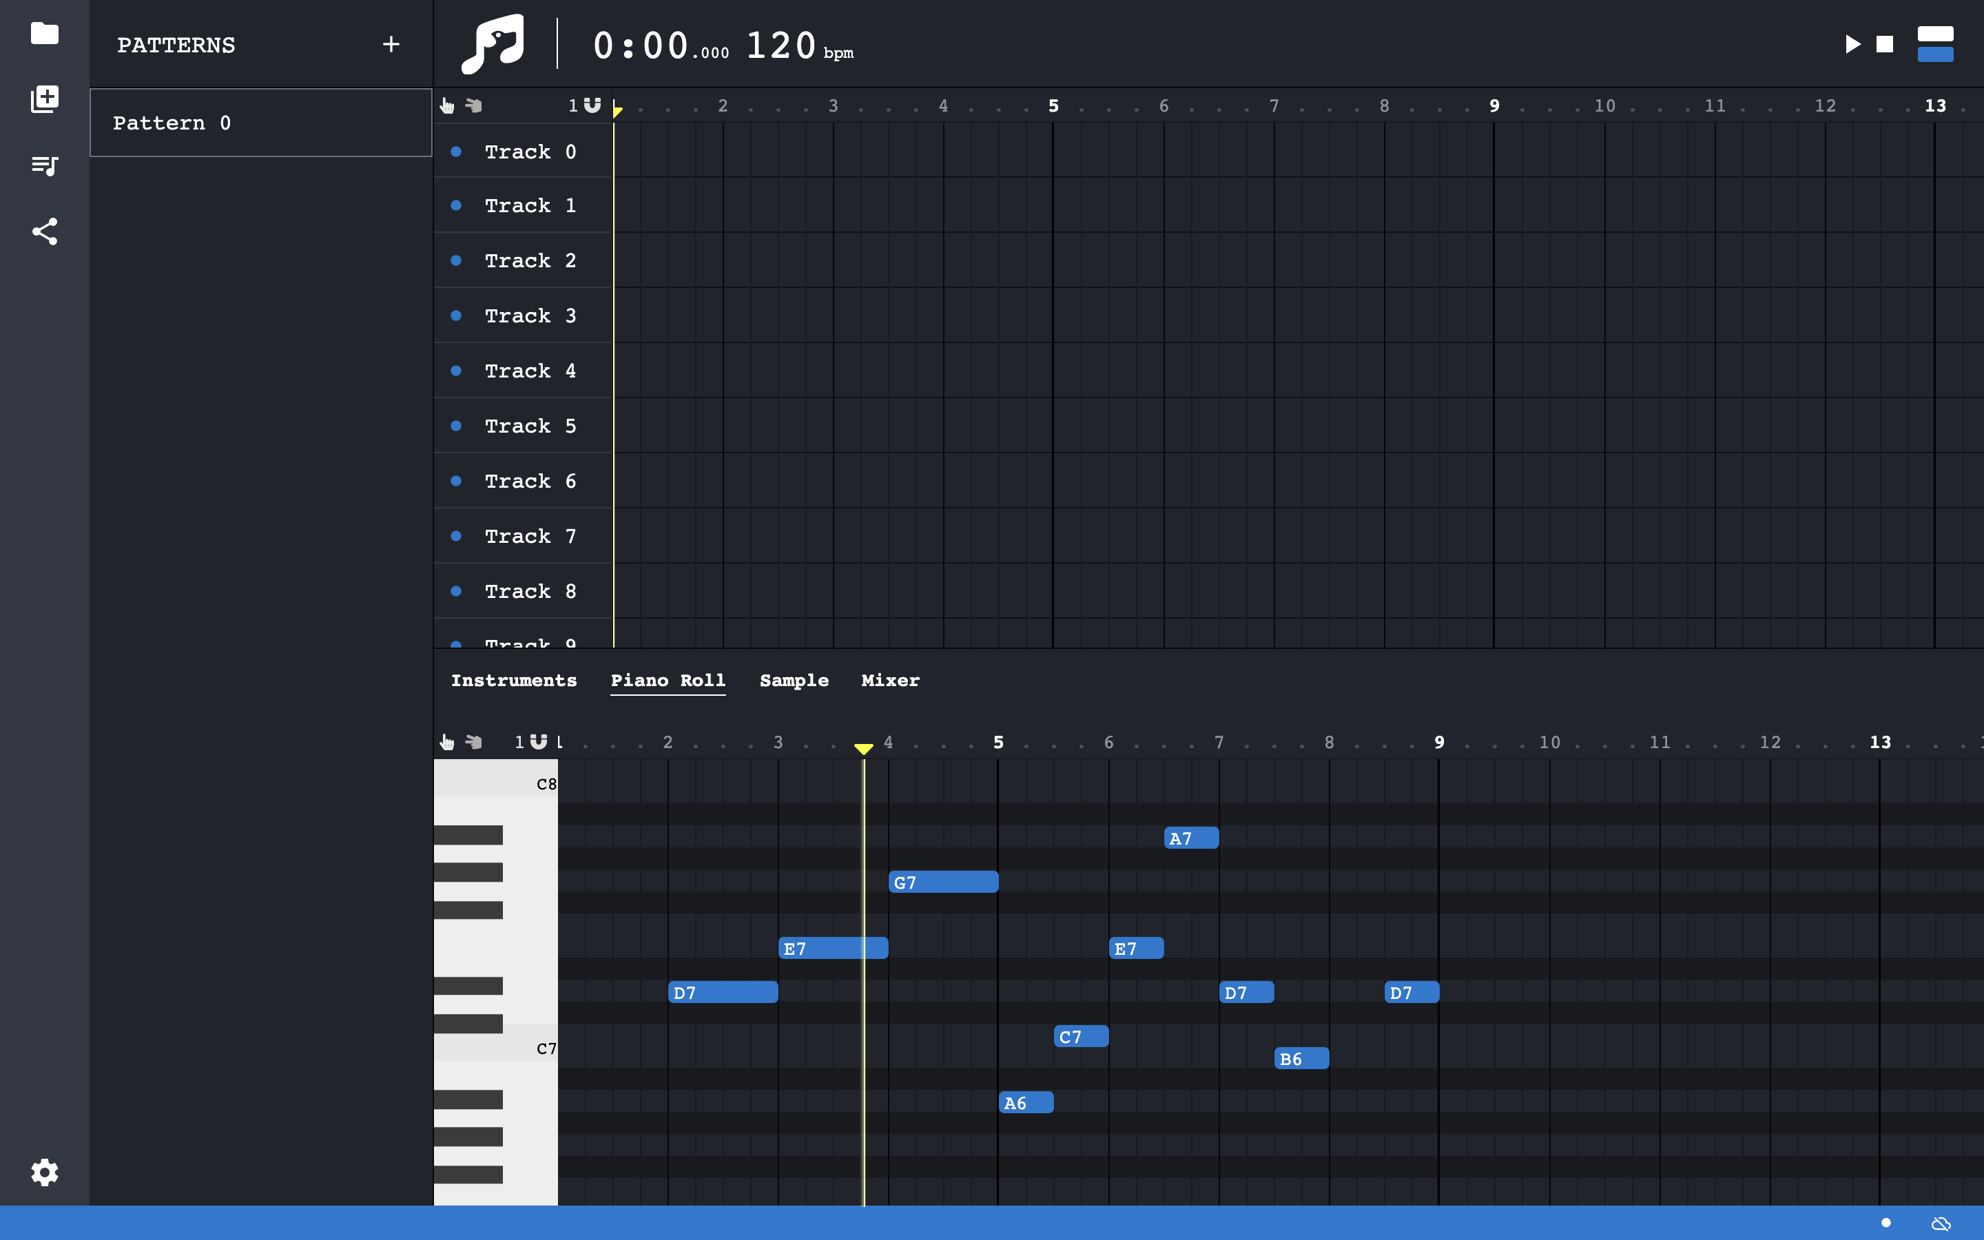
Task: Click the playlist snap value 1
Action: click(x=573, y=106)
